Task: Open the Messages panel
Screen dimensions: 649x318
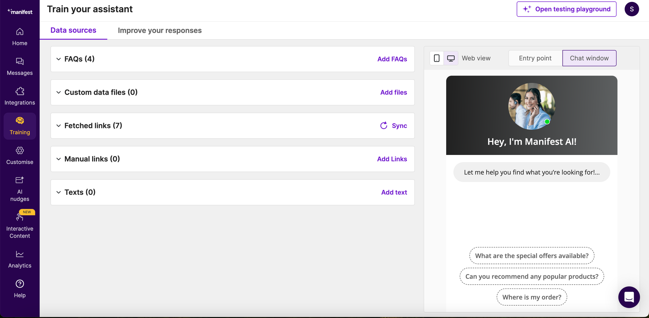Action: click(19, 65)
